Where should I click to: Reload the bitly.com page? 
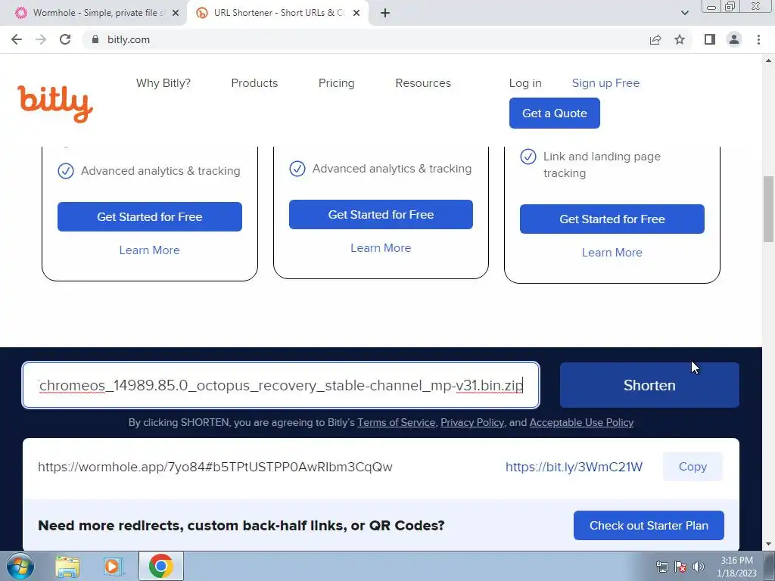(x=65, y=39)
